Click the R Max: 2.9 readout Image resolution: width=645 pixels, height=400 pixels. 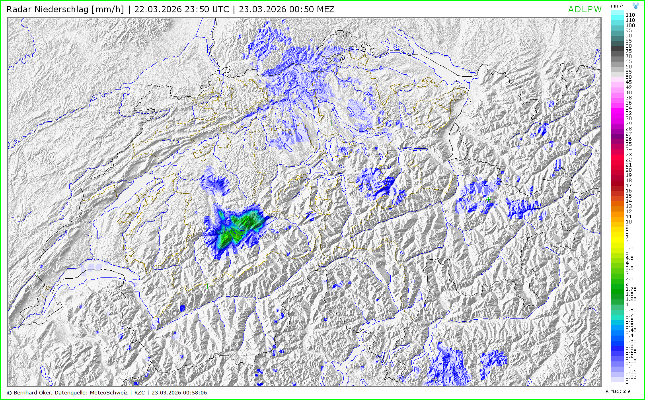[618, 391]
